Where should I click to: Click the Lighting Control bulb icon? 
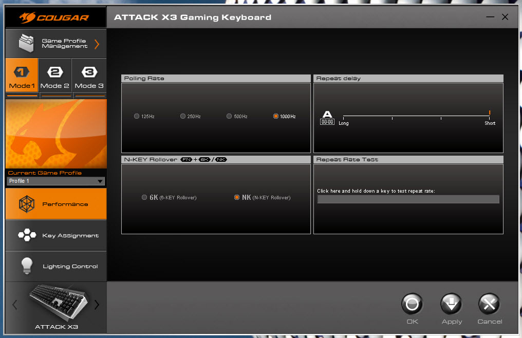[27, 266]
